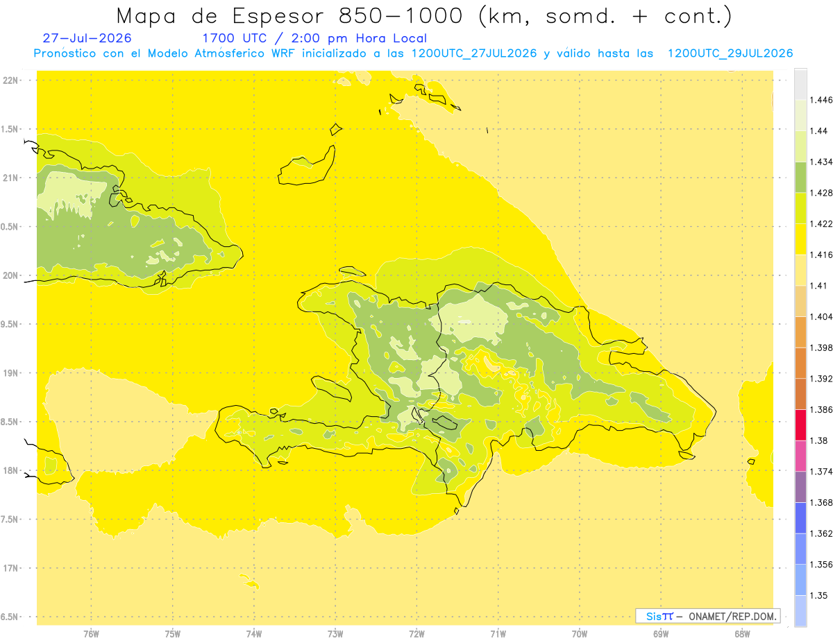Click the legend value '1.362'
This screenshot has height=643, width=833.
pos(822,533)
